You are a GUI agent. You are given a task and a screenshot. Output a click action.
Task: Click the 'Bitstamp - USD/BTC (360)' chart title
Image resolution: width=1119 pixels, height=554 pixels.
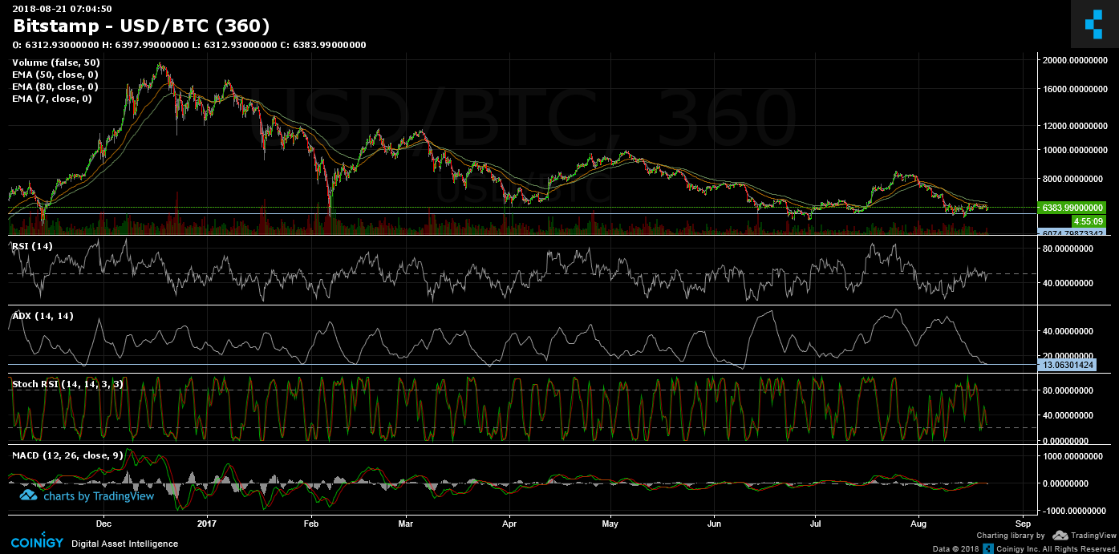tap(141, 26)
